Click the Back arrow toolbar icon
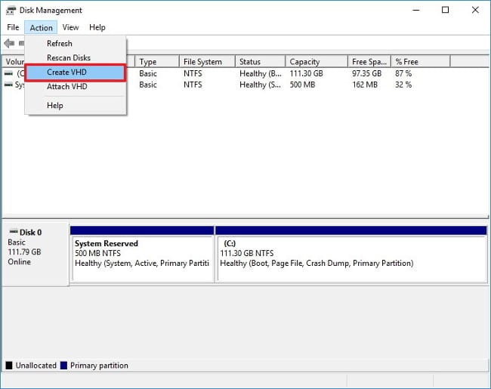The image size is (491, 389). pyautogui.click(x=9, y=43)
